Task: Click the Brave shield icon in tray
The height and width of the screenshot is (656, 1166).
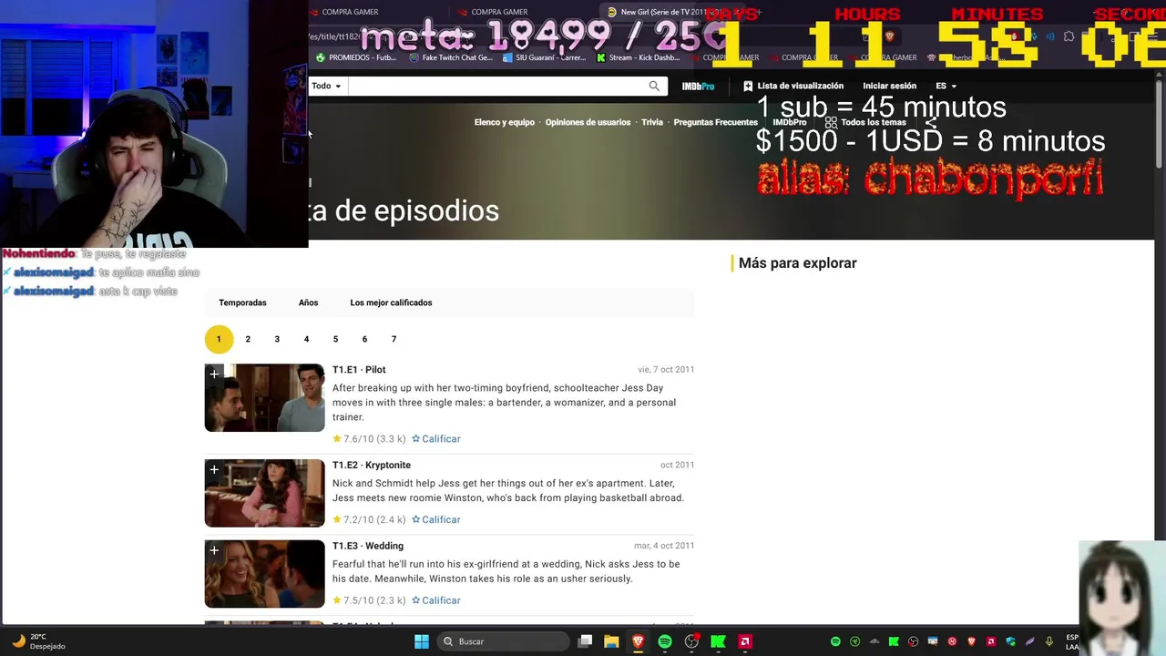Action: (972, 641)
